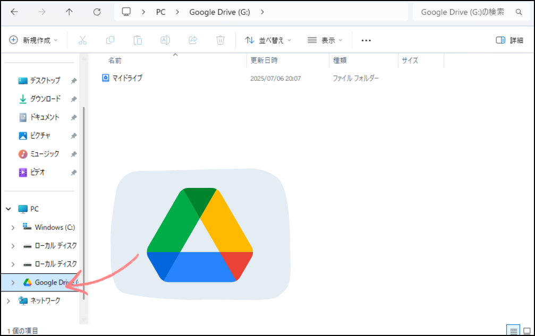The image size is (535, 336).
Task: Collapse the PC tree node
Action: 9,209
